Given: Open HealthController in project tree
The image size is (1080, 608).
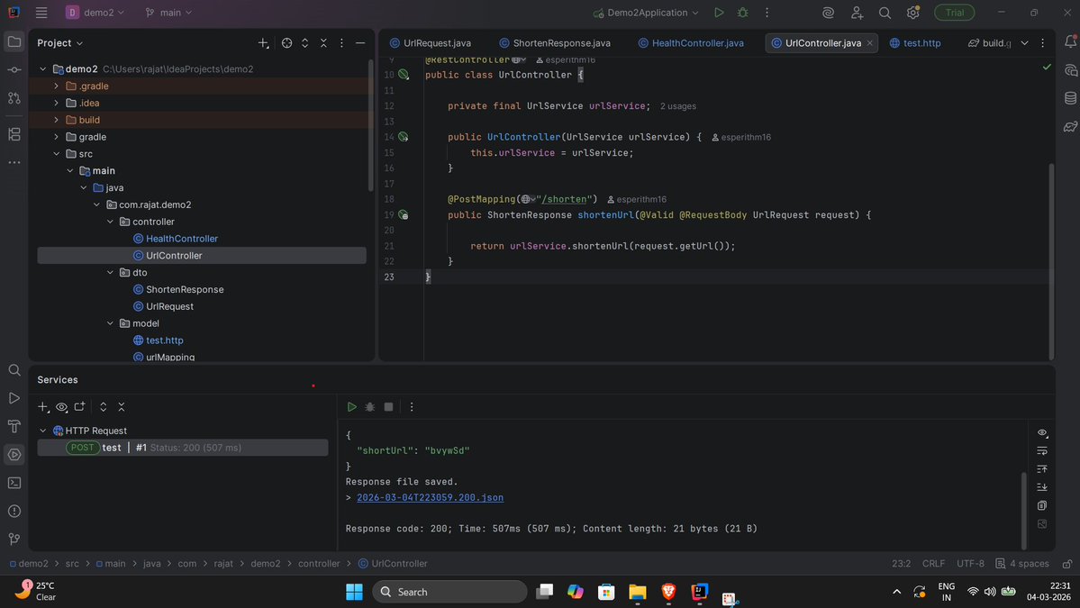Looking at the screenshot, I should click(x=182, y=238).
